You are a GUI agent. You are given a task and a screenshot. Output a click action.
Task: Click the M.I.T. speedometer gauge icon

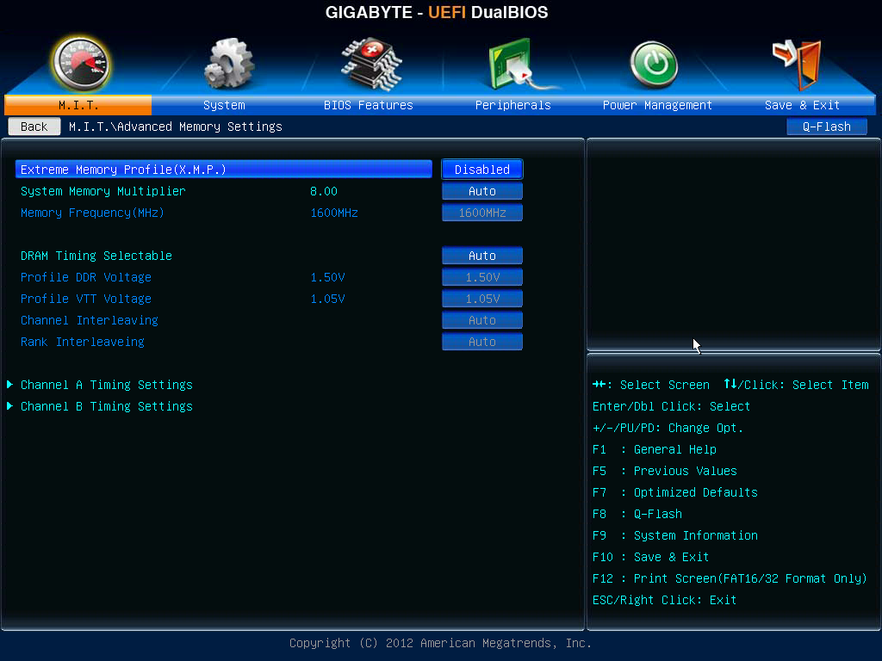click(82, 65)
